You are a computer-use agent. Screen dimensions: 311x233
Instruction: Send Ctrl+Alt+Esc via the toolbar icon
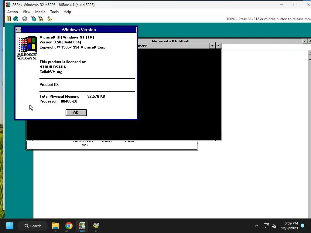coord(40,19)
